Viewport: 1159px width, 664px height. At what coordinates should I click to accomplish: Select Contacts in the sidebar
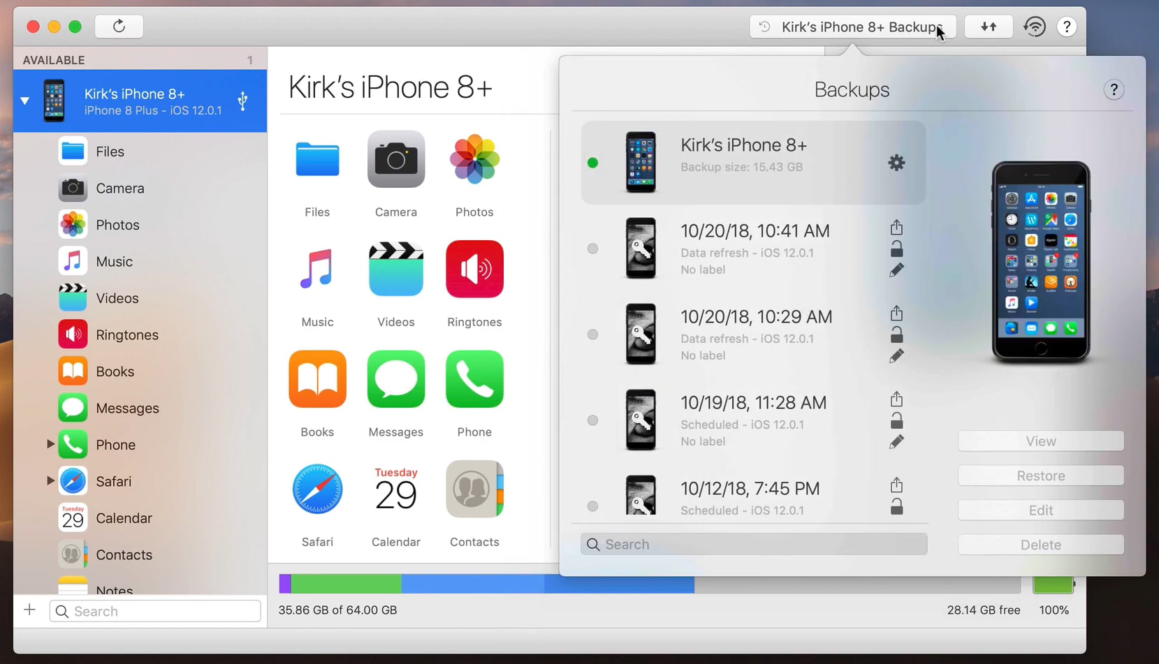point(140,555)
